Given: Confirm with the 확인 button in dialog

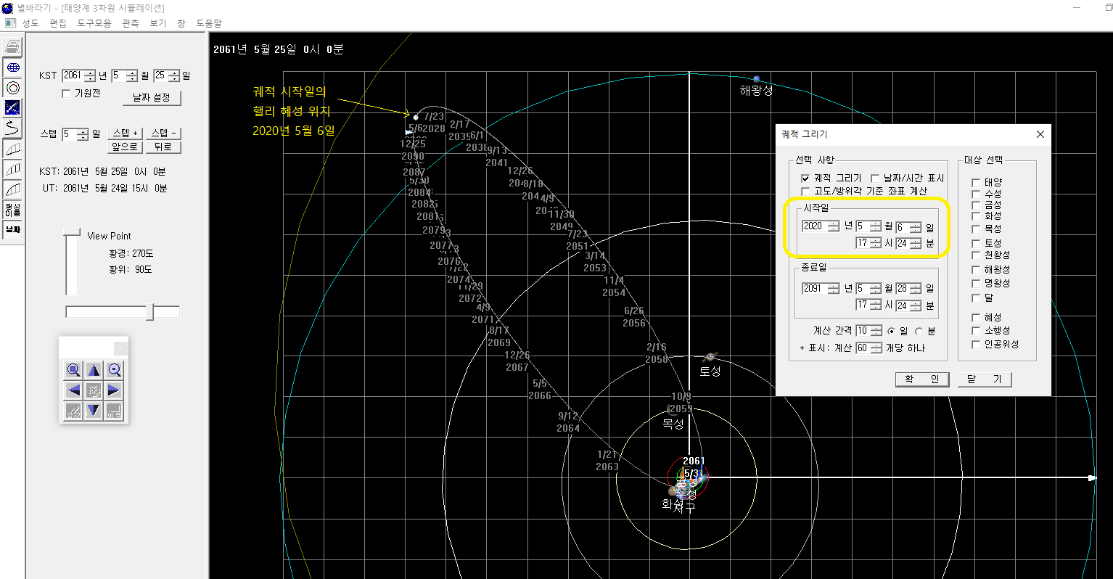Looking at the screenshot, I should (922, 379).
